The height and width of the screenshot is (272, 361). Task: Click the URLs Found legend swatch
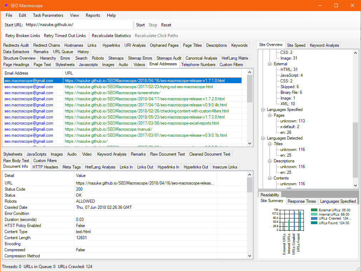(314, 223)
